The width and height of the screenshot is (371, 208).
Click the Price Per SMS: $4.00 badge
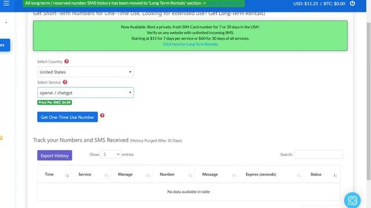tap(54, 102)
